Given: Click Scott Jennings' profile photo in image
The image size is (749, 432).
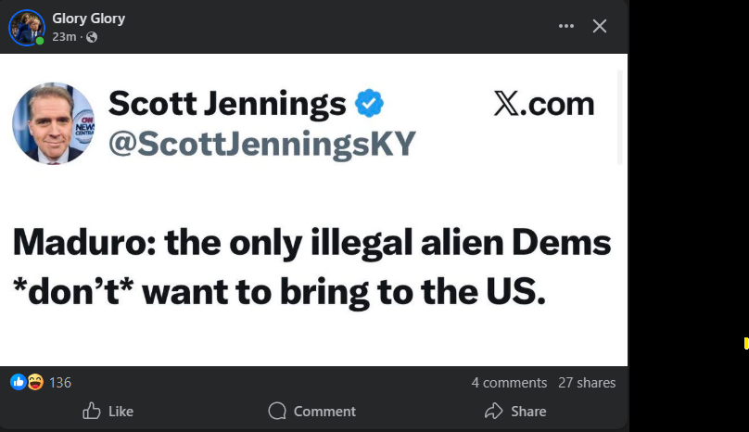Looking at the screenshot, I should click(x=53, y=123).
